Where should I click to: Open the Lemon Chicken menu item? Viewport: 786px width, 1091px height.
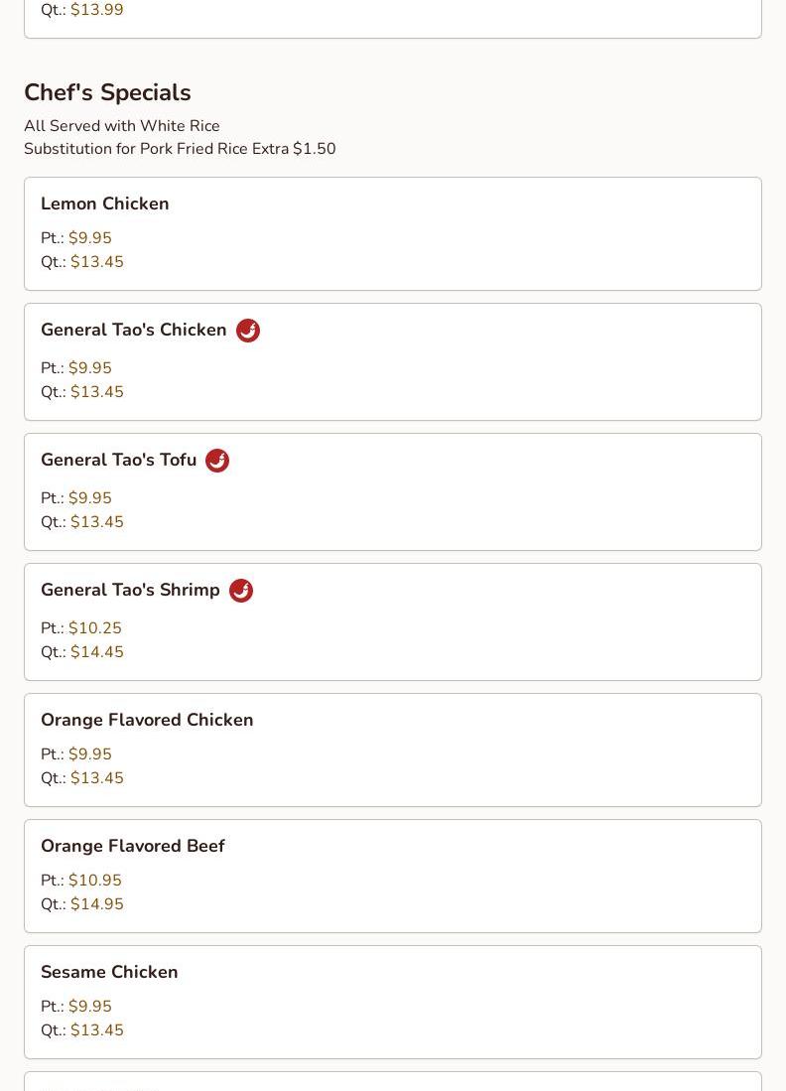(105, 204)
